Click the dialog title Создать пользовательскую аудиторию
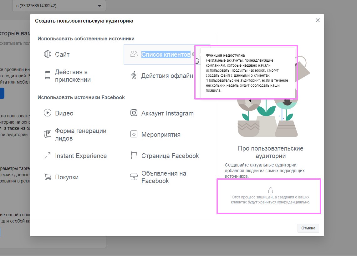 click(84, 21)
